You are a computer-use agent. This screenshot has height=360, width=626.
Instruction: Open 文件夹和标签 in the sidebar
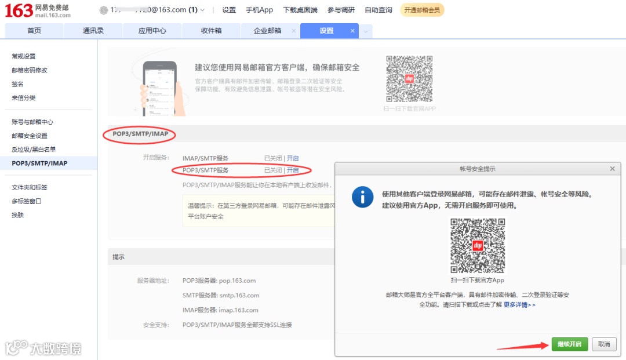click(x=30, y=187)
